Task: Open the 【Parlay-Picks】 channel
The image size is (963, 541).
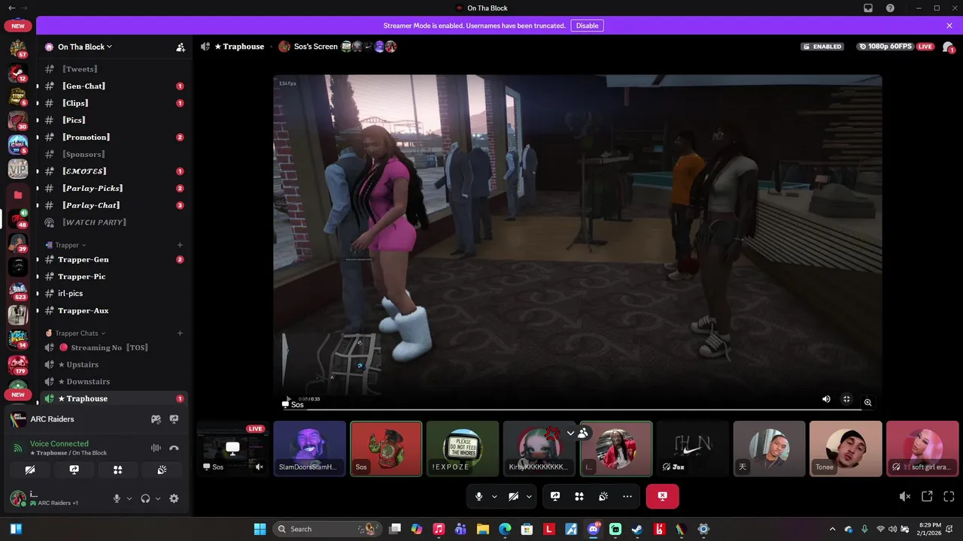Action: pos(113,189)
